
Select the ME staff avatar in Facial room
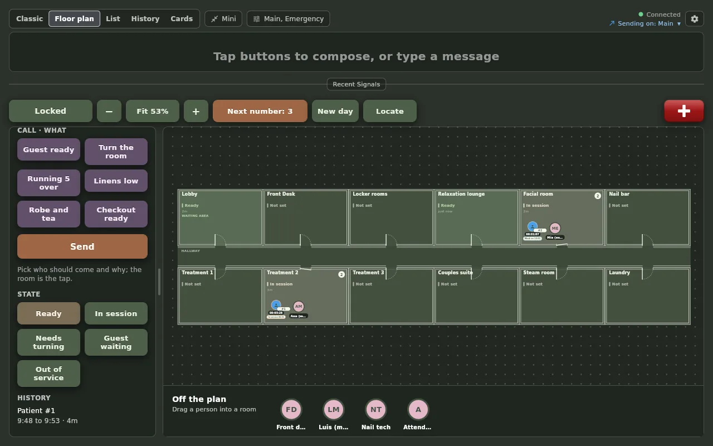[x=555, y=228]
